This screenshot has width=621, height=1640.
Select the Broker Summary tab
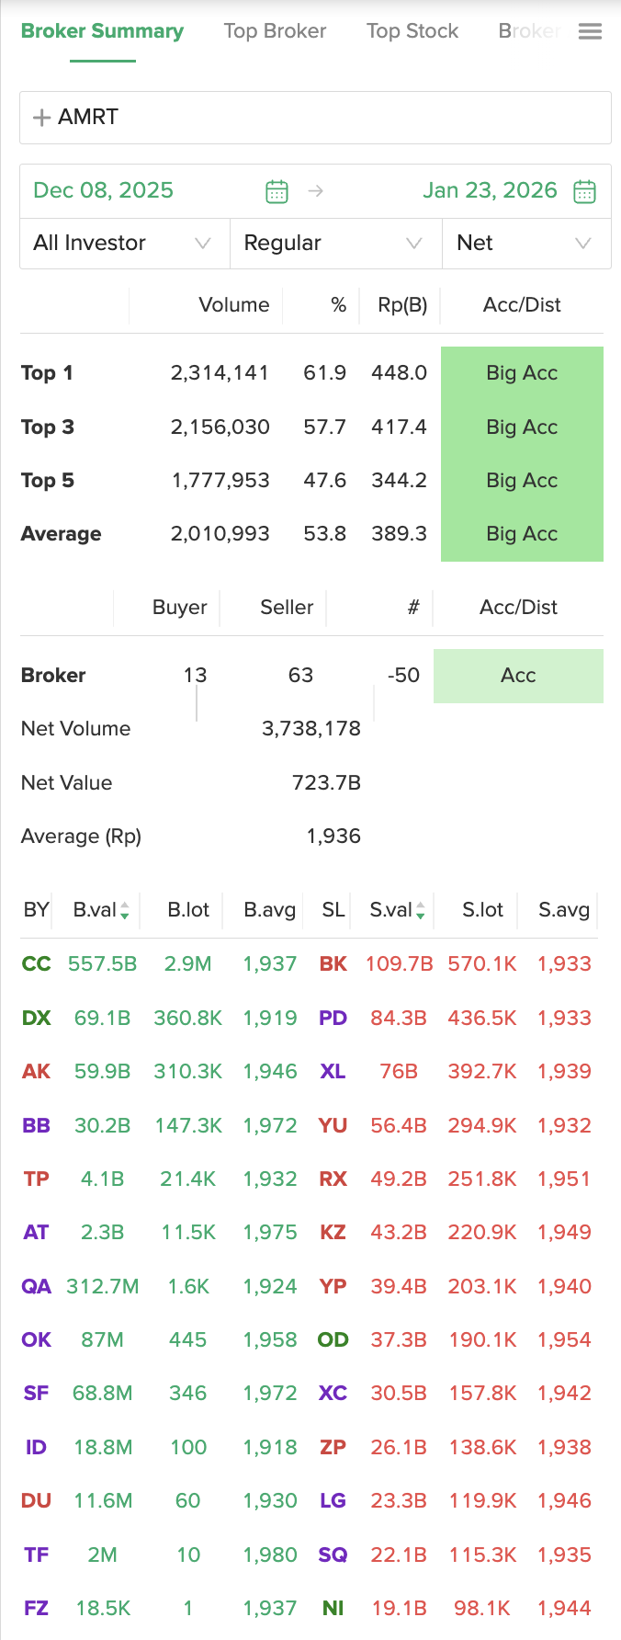[x=102, y=31]
